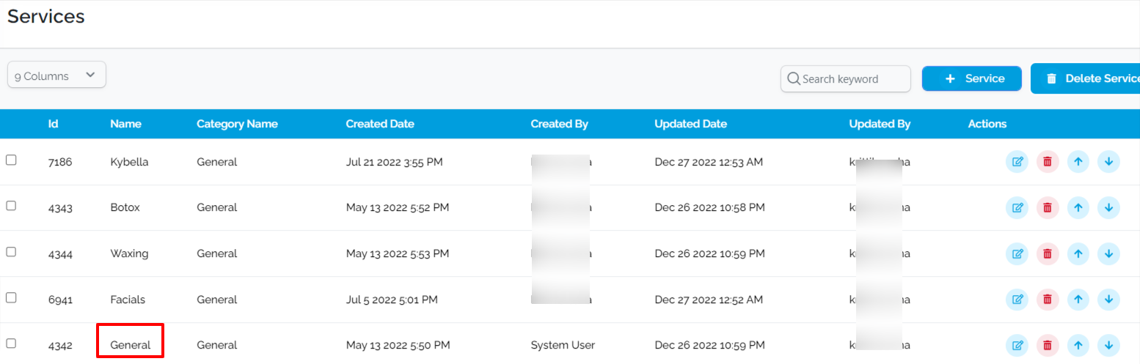Click trash icon in Kybella row
1140x364 pixels.
point(1048,162)
